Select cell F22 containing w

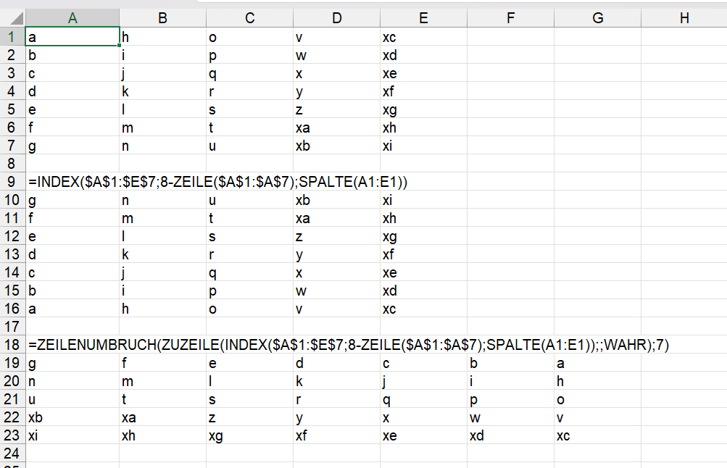click(x=510, y=417)
